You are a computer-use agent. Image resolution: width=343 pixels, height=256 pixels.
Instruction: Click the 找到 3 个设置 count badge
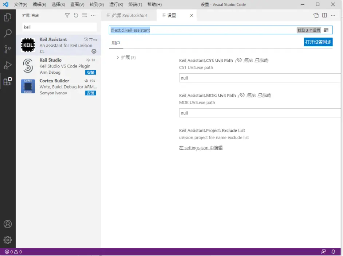click(309, 30)
